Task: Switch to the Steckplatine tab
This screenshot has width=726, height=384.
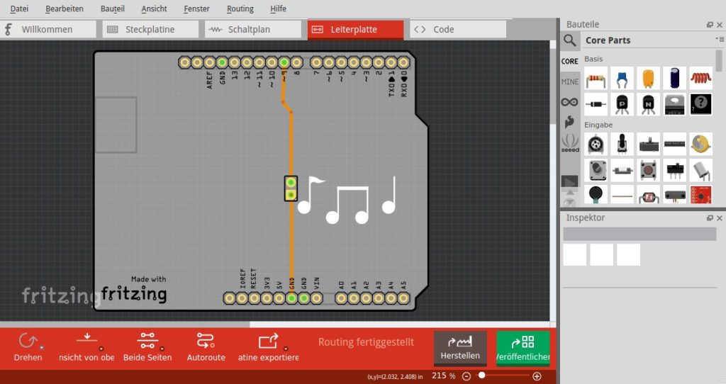Action: 149,30
